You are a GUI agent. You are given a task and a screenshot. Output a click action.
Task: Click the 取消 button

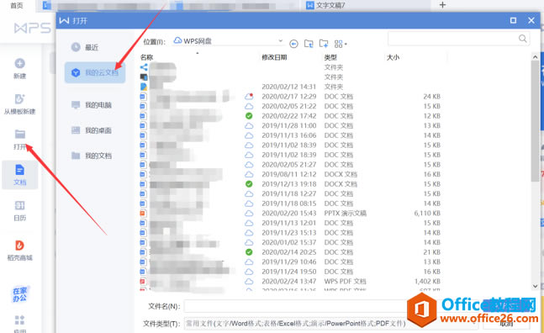(x=506, y=324)
